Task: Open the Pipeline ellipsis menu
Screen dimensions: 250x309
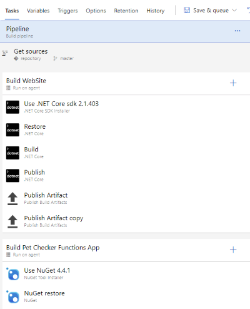Action: point(237,31)
